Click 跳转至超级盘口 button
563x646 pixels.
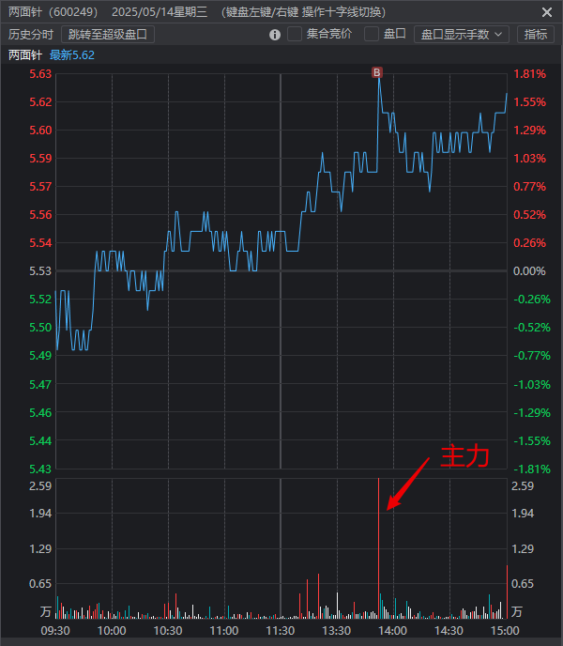tap(108, 35)
